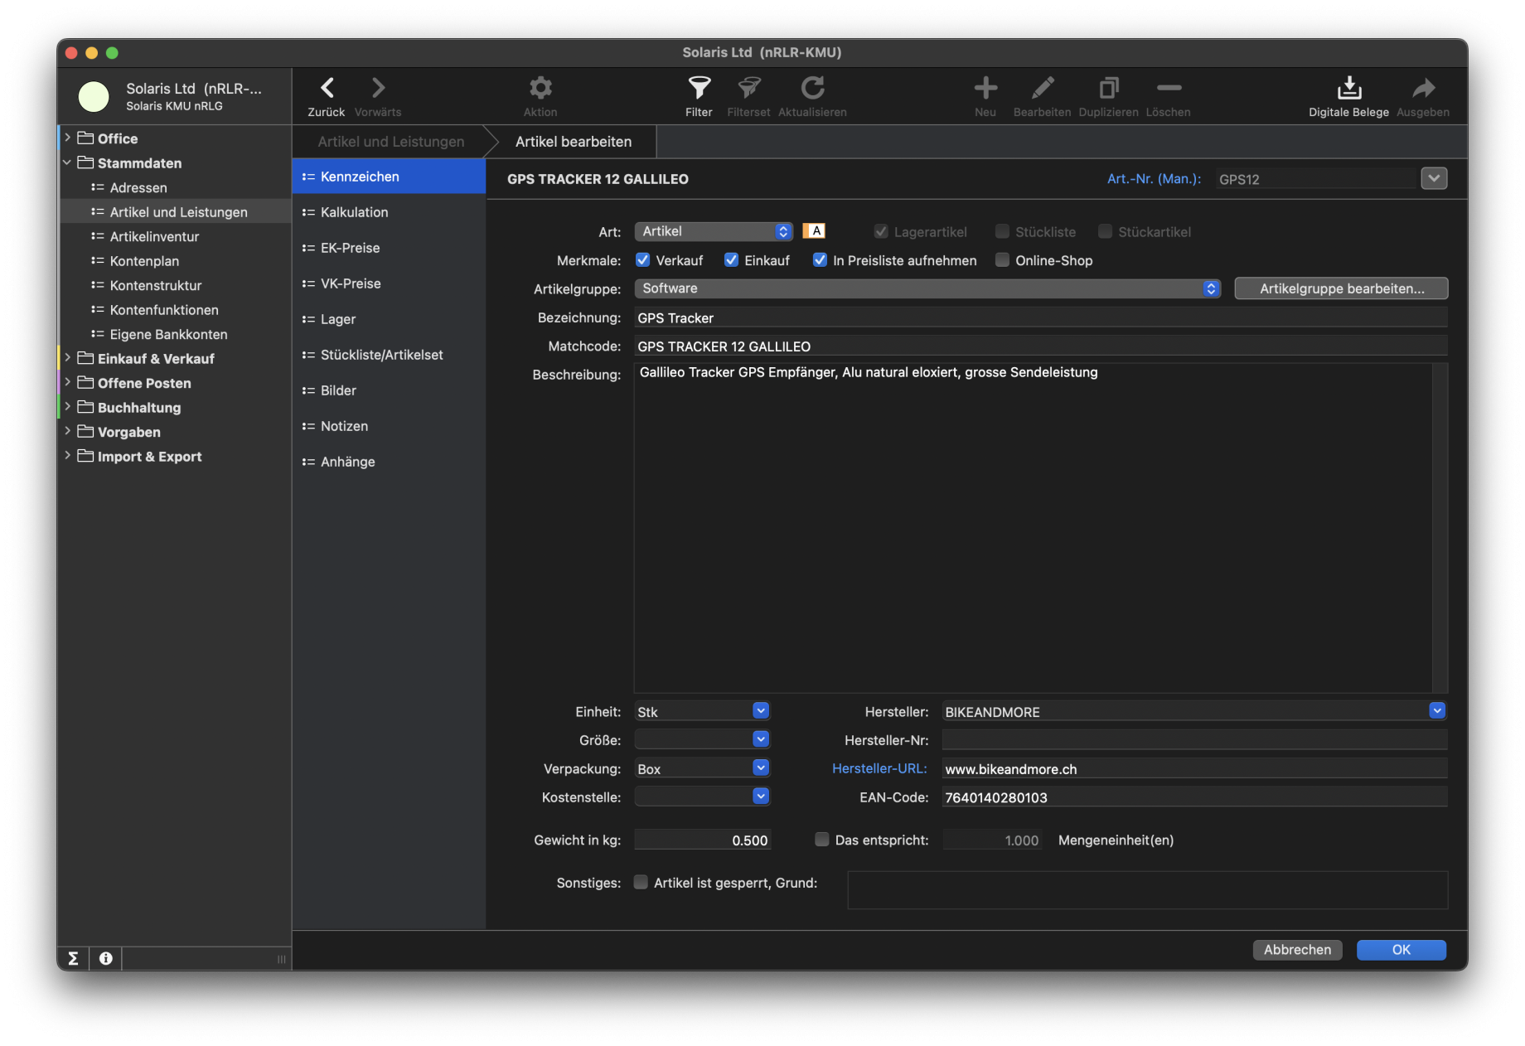1525x1046 pixels.
Task: Open the Aktion gear menu
Action: click(540, 88)
